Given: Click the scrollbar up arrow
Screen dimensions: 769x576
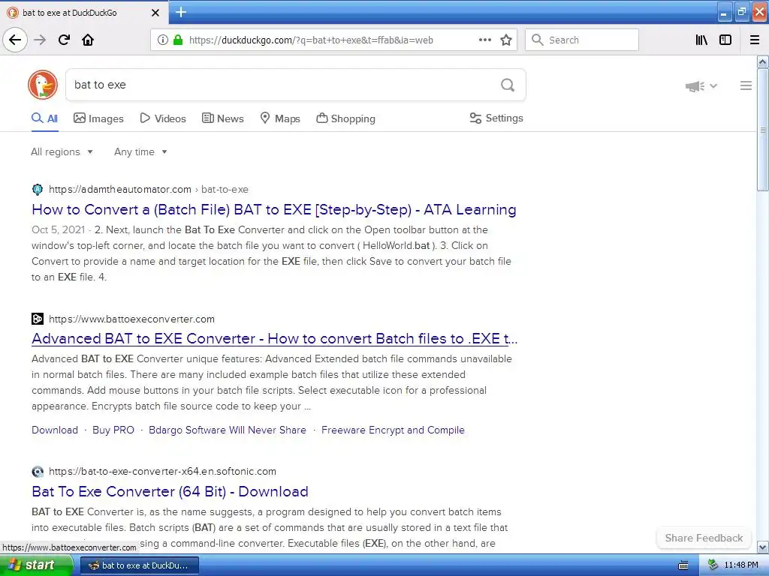Looking at the screenshot, I should [762, 61].
